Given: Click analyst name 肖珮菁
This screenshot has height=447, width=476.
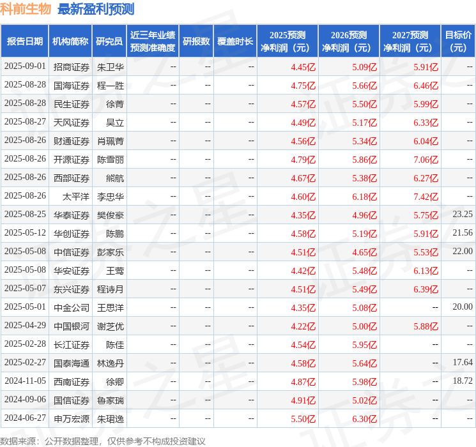Looking at the screenshot, I should tap(111, 141).
